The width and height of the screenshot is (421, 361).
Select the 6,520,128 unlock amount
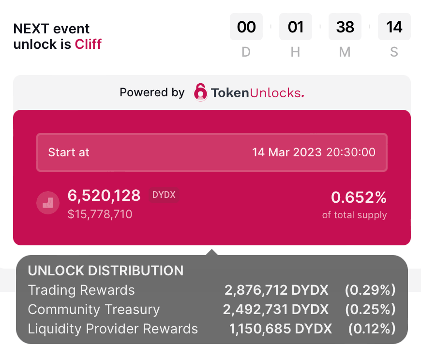coord(104,196)
